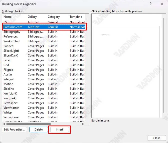The image size is (168, 143).
Task: Select the Whisp cover page entry
Action: click(x=44, y=112)
